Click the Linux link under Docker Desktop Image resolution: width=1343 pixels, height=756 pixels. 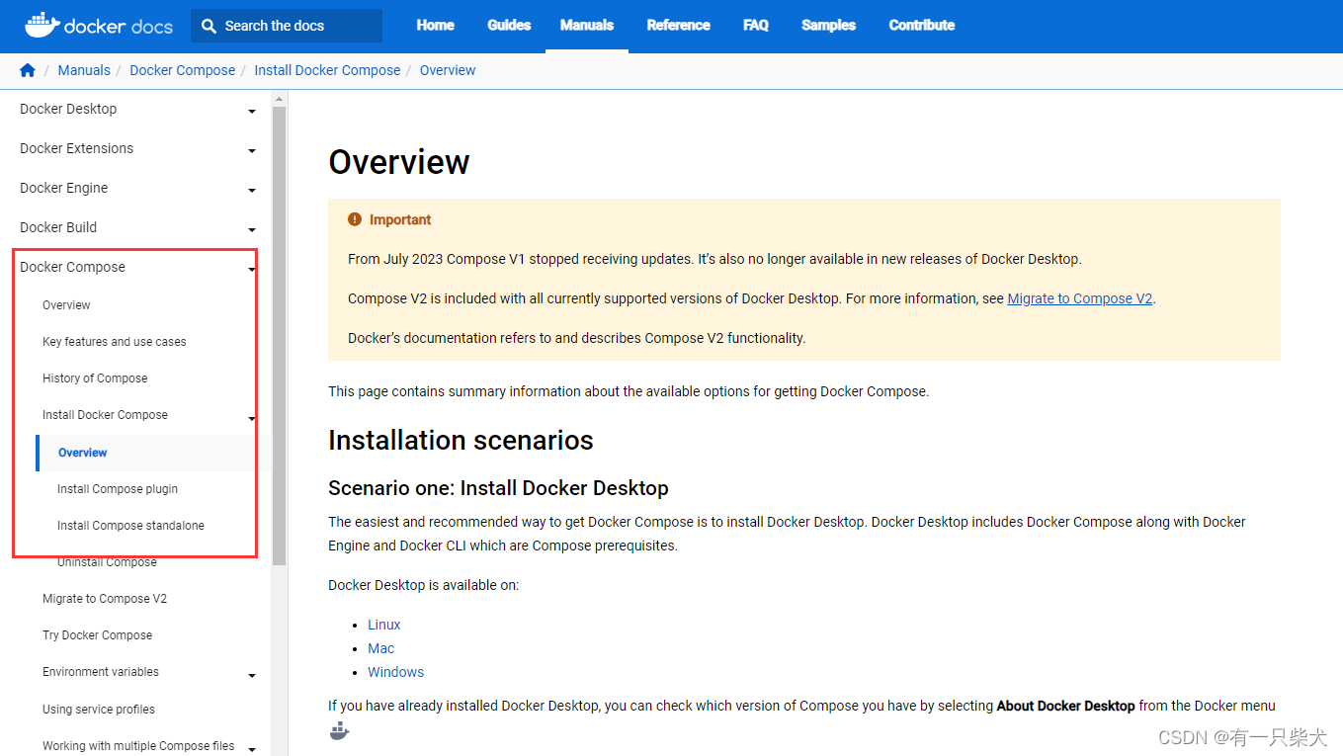click(383, 624)
